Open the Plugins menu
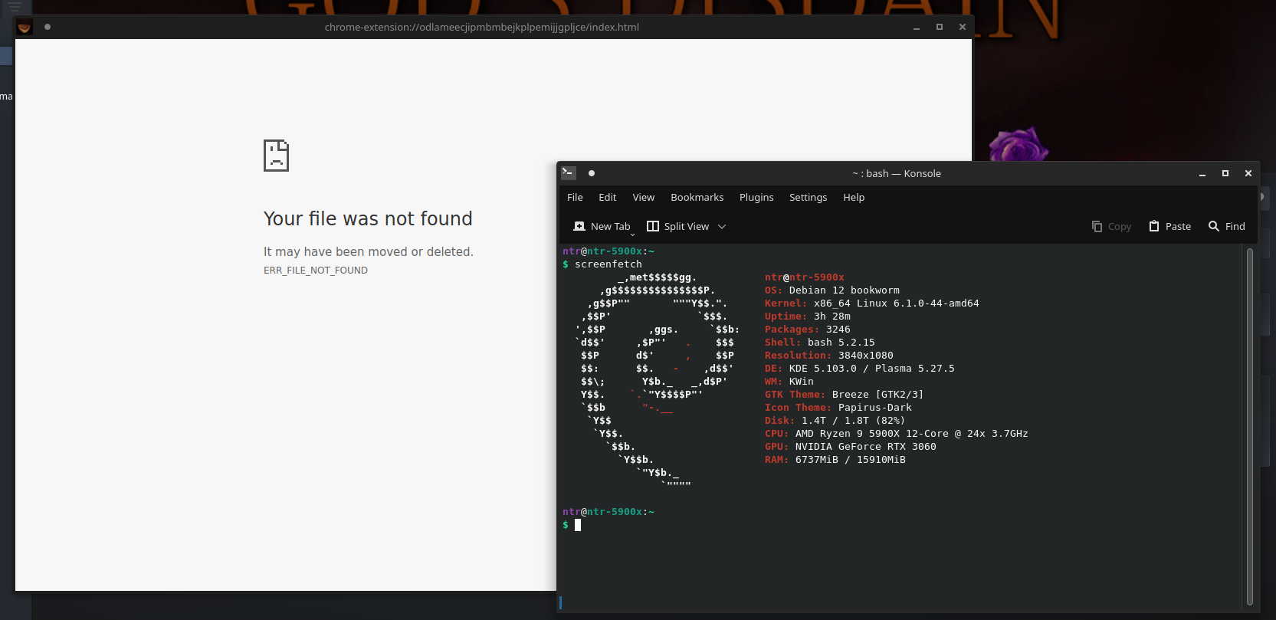 [x=756, y=197]
